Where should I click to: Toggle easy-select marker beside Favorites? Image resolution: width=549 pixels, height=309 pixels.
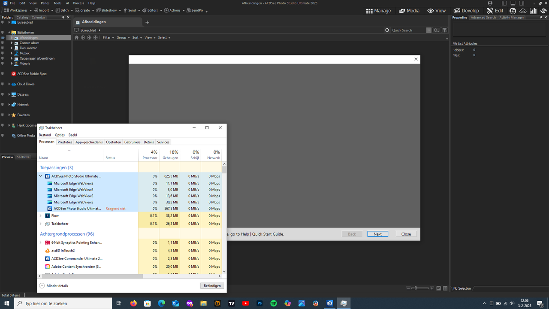[3, 115]
